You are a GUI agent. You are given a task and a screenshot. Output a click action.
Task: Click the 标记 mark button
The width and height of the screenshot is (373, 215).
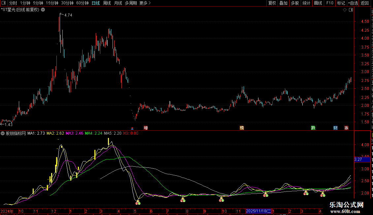pyautogui.click(x=341, y=3)
